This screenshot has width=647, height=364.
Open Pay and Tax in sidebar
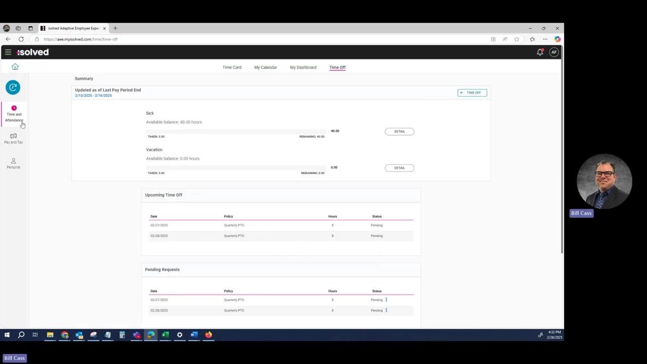[x=14, y=139]
